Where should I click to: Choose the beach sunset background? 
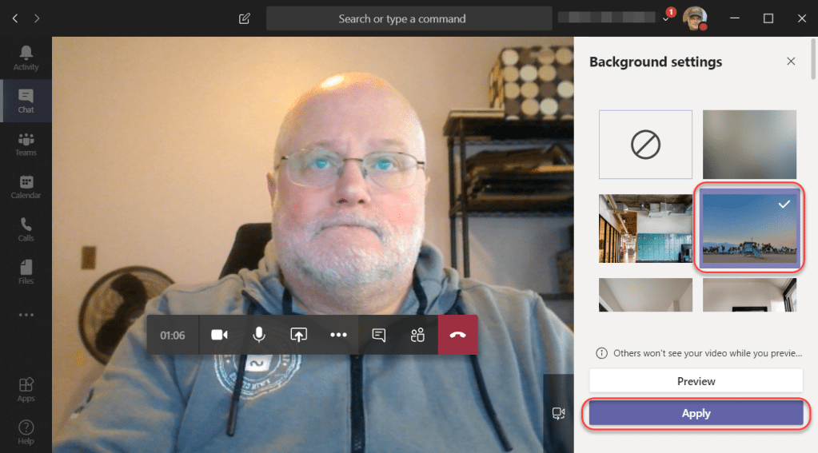coord(749,228)
